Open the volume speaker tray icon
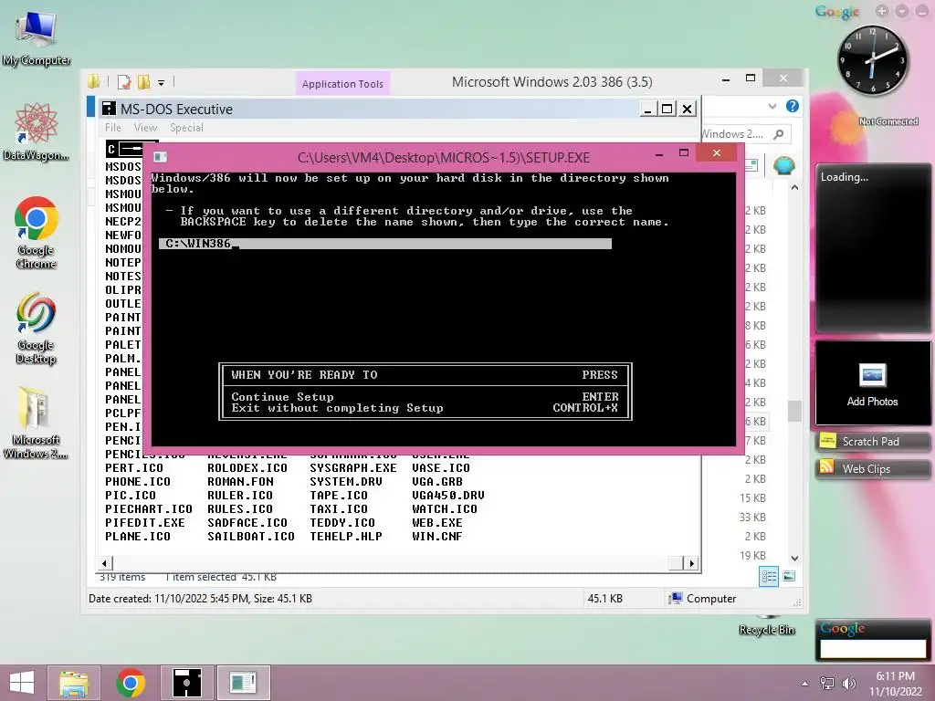 pos(848,684)
